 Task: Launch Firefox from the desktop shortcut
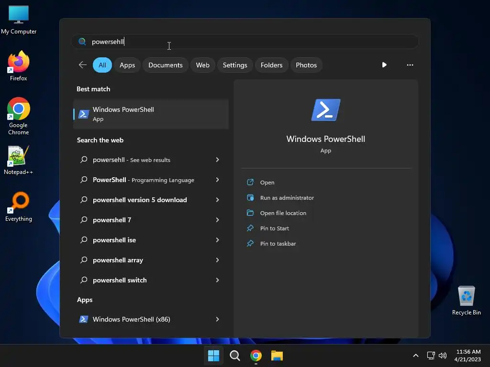19,66
